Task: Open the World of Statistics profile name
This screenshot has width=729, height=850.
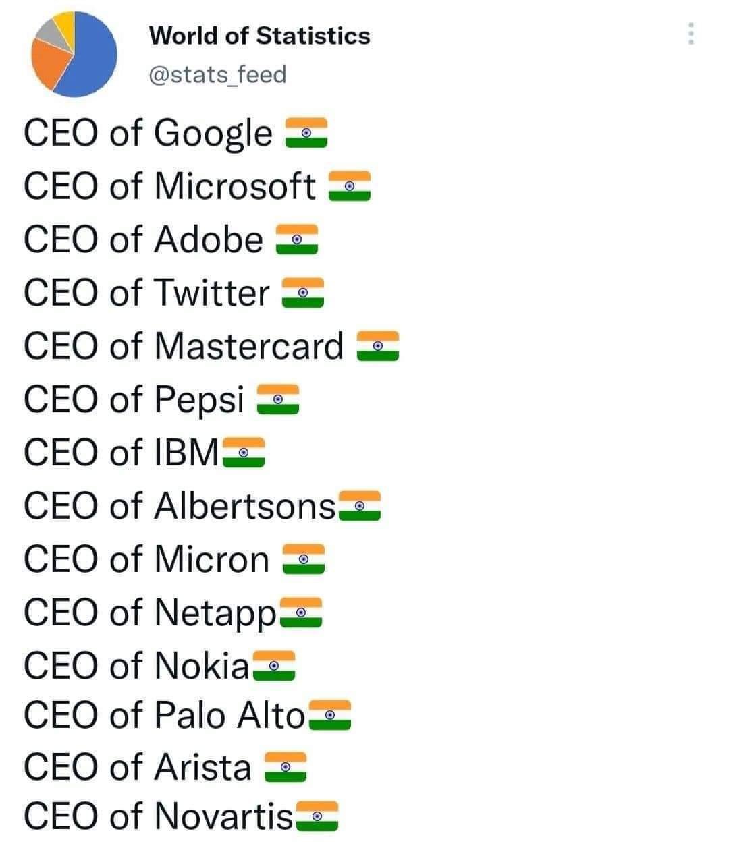Action: 259,35
